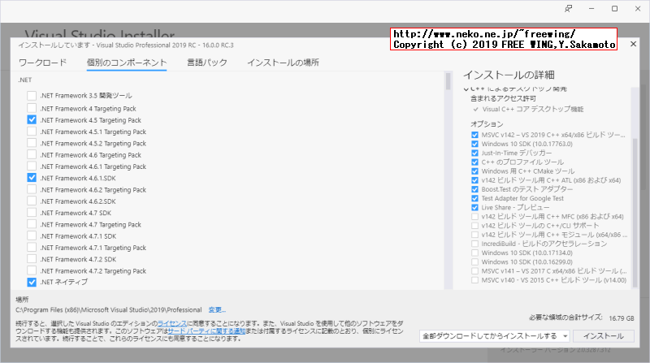The width and height of the screenshot is (650, 363).
Task: Enable .NET Framework 4.6.1 Targeting Pack
Action: pyautogui.click(x=32, y=166)
